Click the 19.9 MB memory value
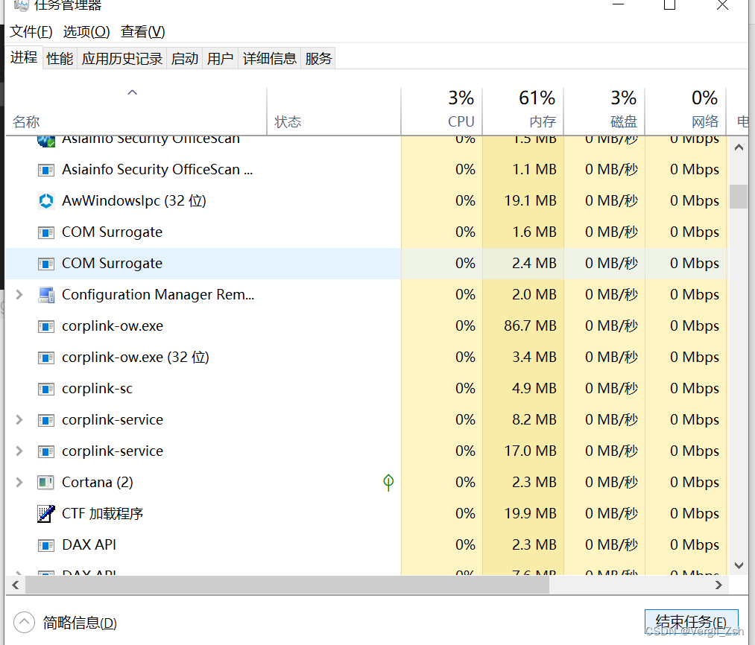This screenshot has height=645, width=755. tap(530, 514)
